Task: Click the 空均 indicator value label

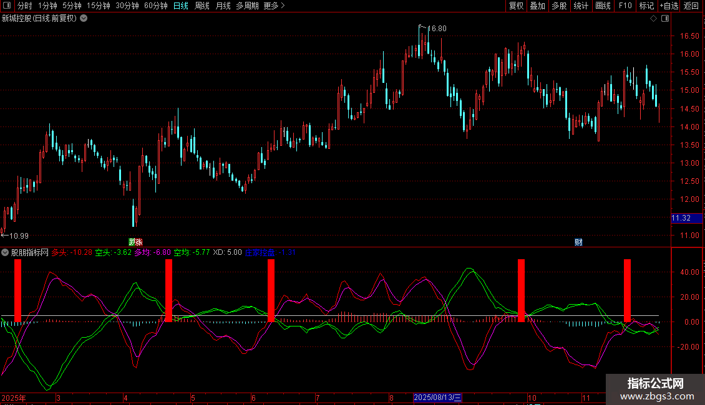Action: tap(192, 252)
